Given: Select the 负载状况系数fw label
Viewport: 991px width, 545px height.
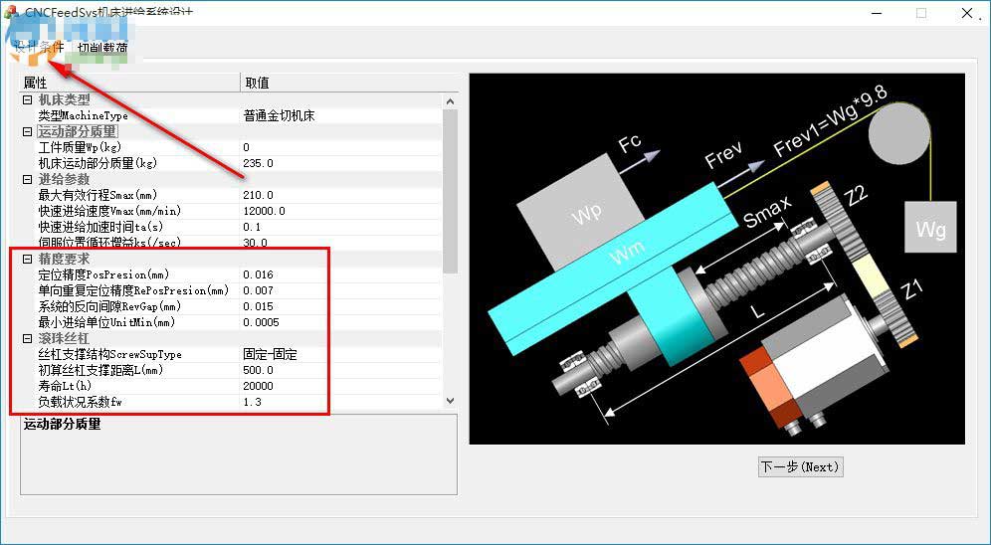Looking at the screenshot, I should coord(80,402).
